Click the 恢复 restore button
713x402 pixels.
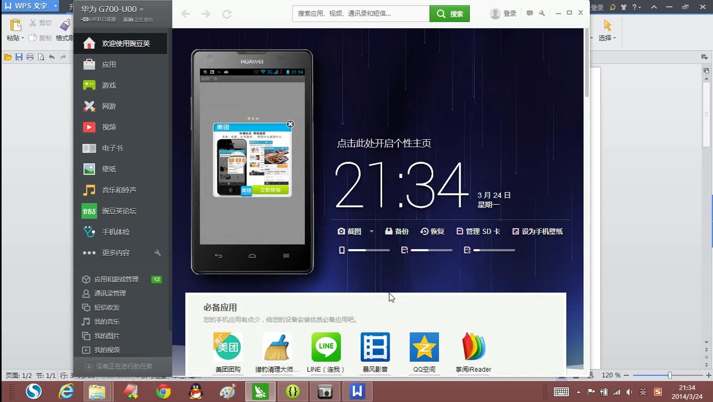click(x=433, y=231)
